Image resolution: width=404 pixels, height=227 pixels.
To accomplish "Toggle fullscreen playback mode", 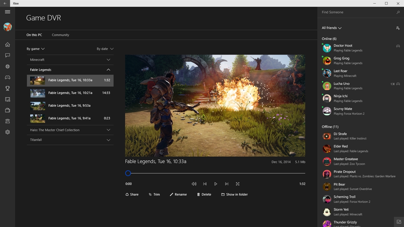I will coord(237,184).
